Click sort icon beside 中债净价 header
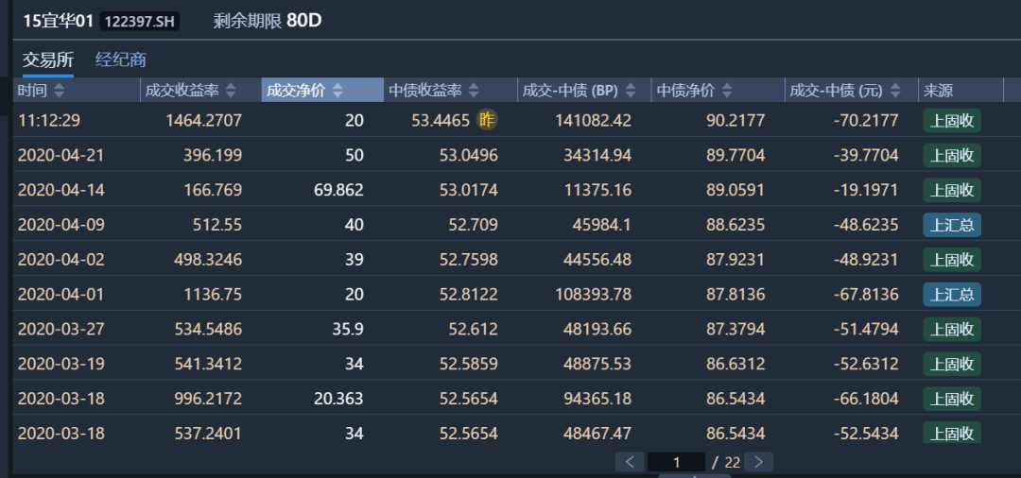This screenshot has width=1021, height=478. tap(726, 91)
